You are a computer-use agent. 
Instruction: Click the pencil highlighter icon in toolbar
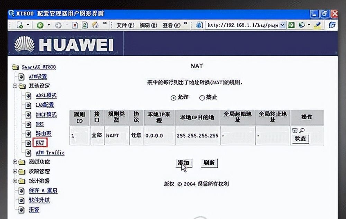tap(317, 25)
